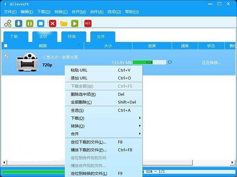Start recording with the REC icon
Image resolution: width=237 pixels, height=177 pixels.
[x=88, y=23]
